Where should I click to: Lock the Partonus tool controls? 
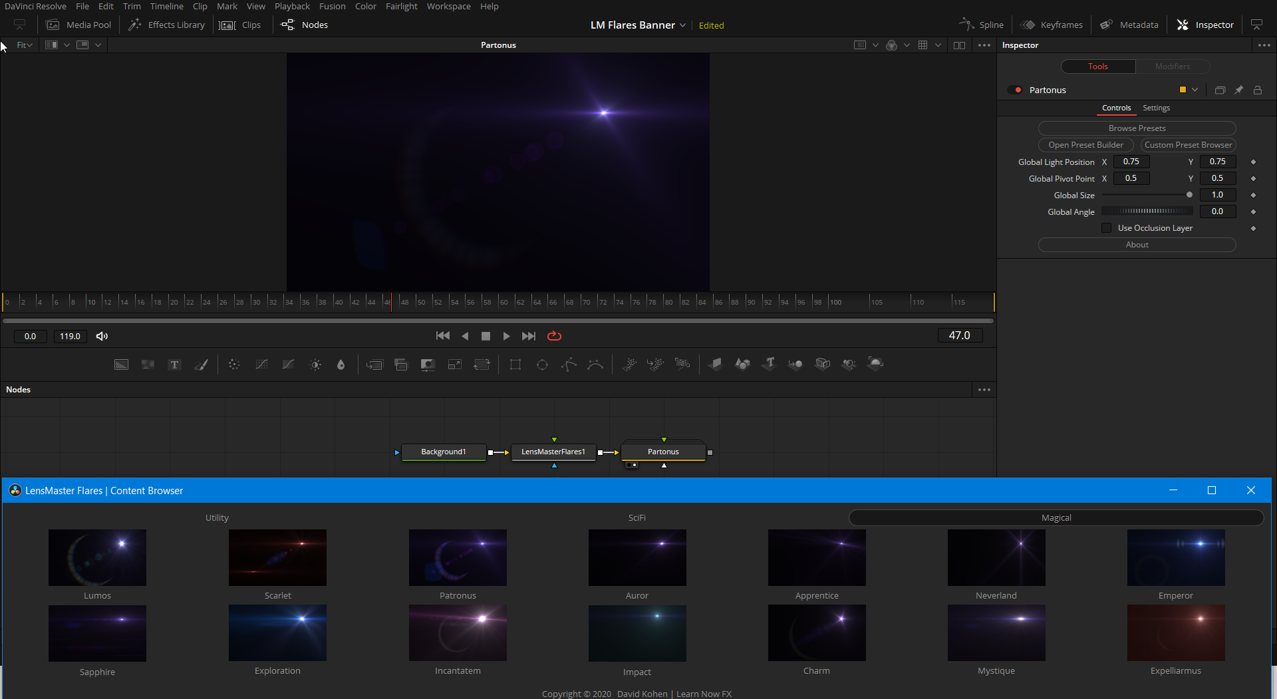pyautogui.click(x=1258, y=90)
